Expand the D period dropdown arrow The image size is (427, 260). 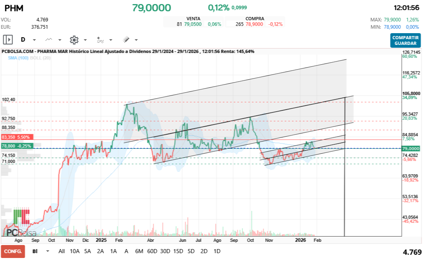(34, 40)
